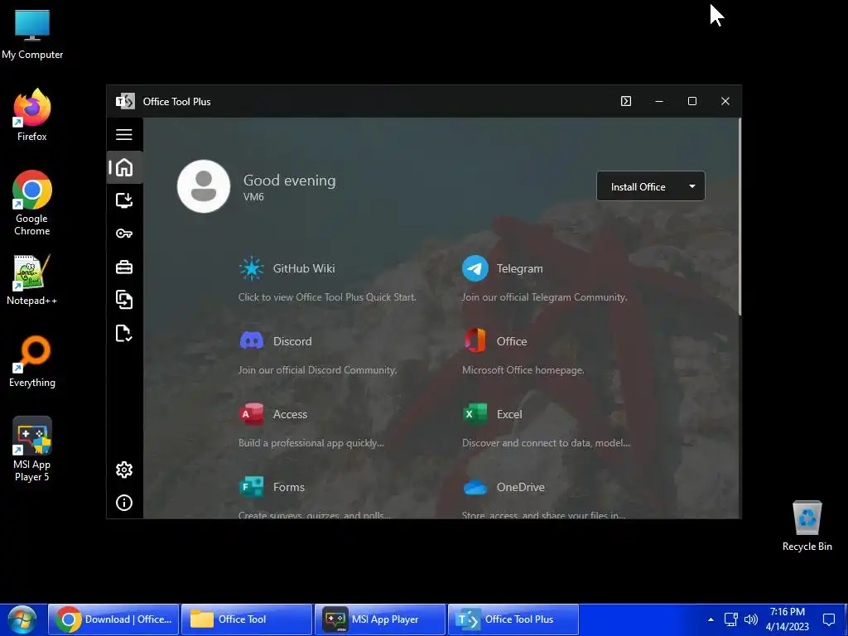Screen dimensions: 848x636
Task: Click the Office Tool Plus title bar logo
Action: [125, 101]
